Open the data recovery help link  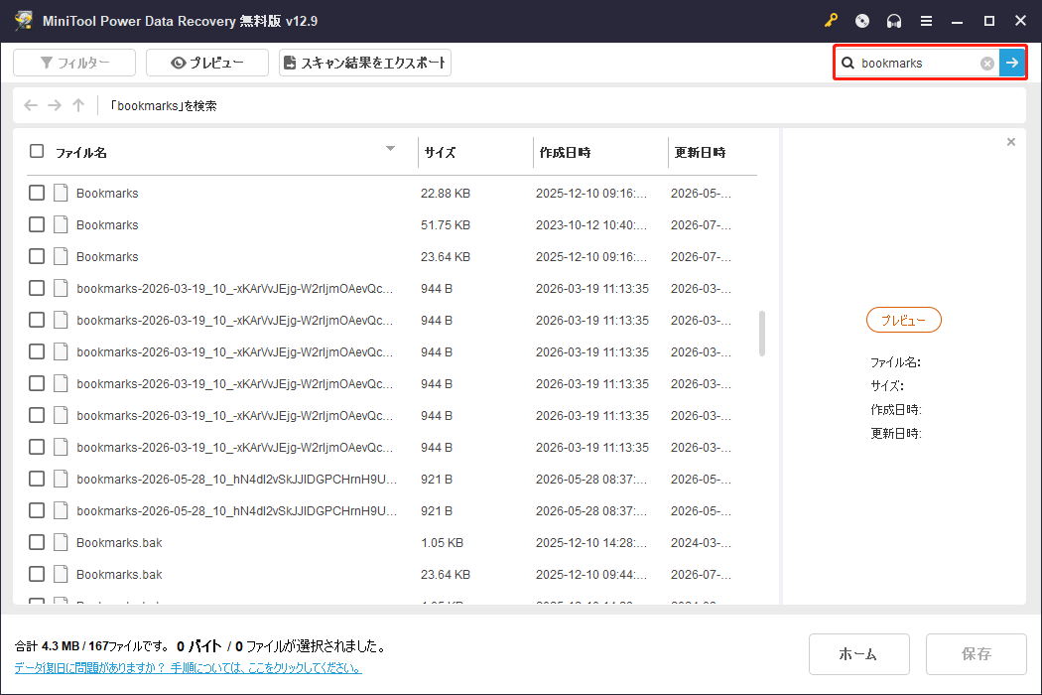click(x=189, y=668)
